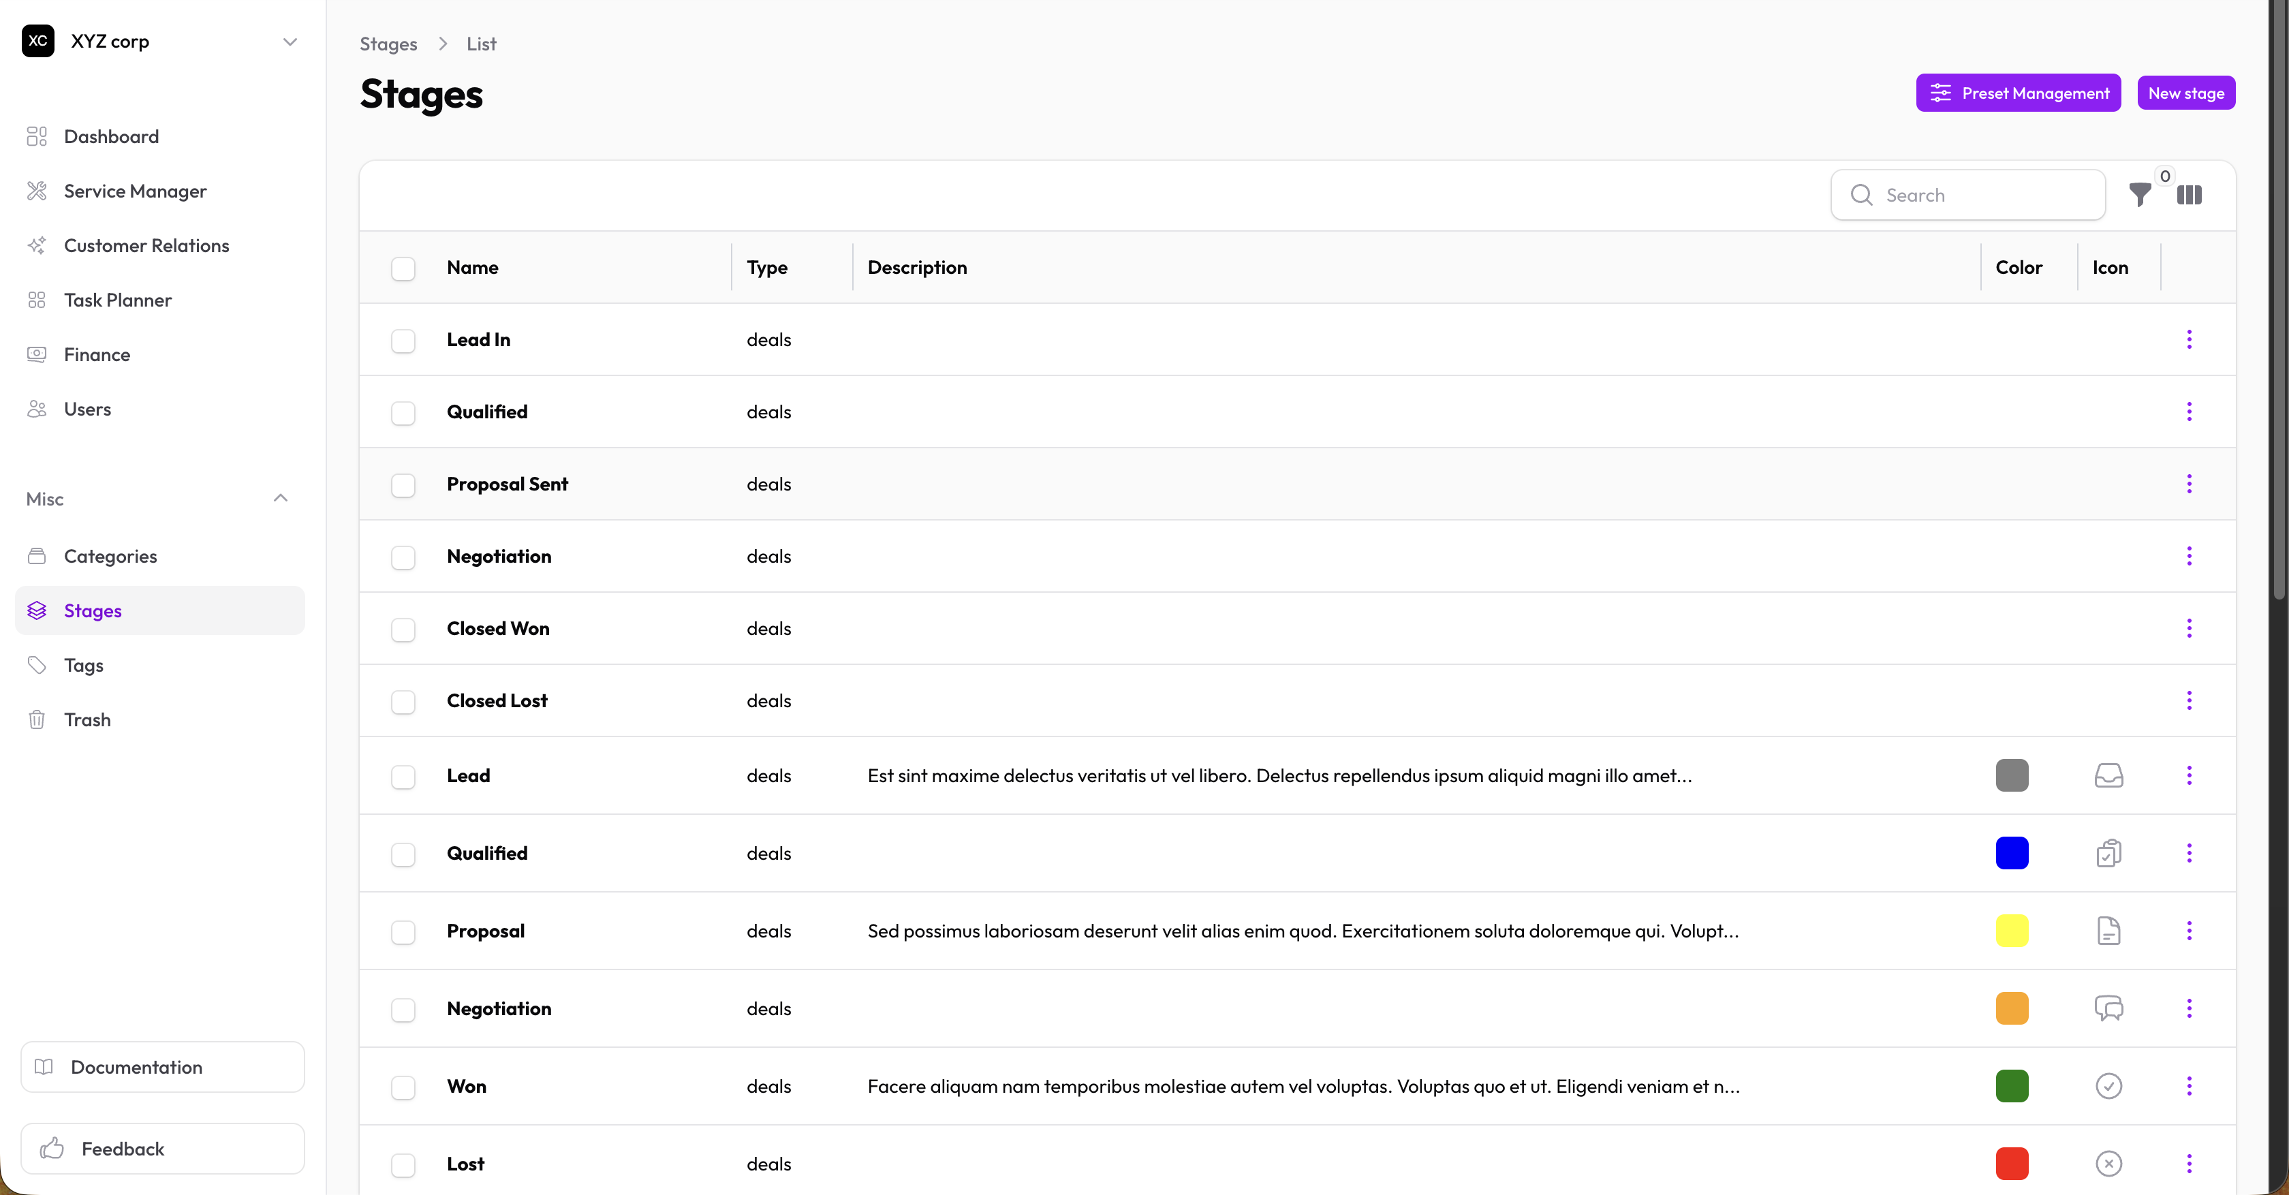Click clipboard-check icon in colored Qualified row
Image resolution: width=2289 pixels, height=1195 pixels.
[2108, 853]
